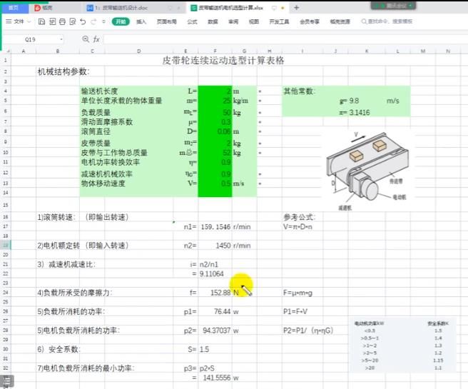Select row 17 header

(x=6, y=226)
